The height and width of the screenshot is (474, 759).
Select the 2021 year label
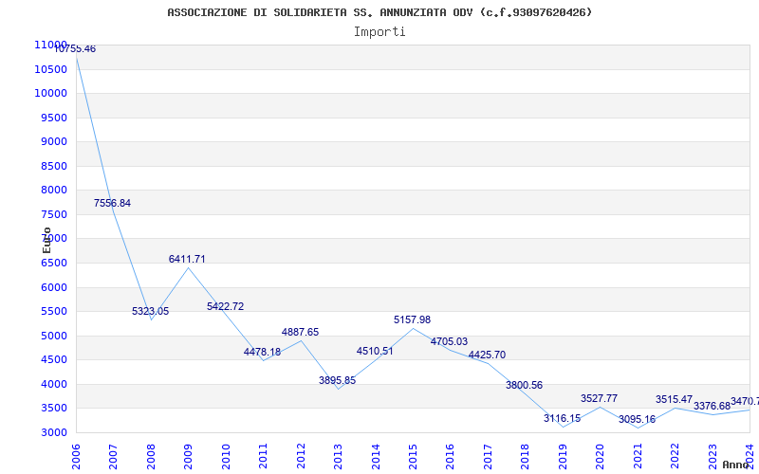point(638,457)
